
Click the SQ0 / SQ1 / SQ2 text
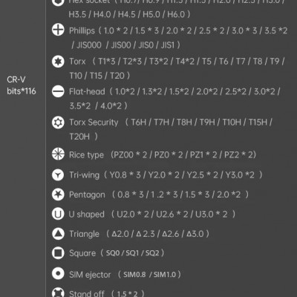tap(133, 253)
